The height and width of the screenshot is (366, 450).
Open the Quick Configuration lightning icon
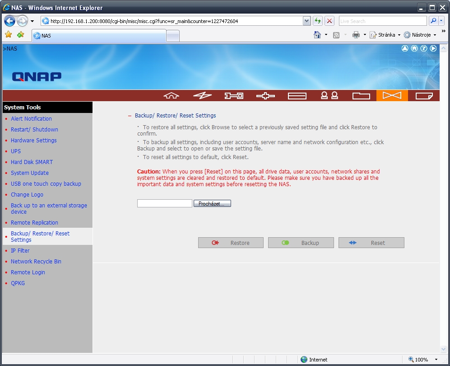[202, 96]
